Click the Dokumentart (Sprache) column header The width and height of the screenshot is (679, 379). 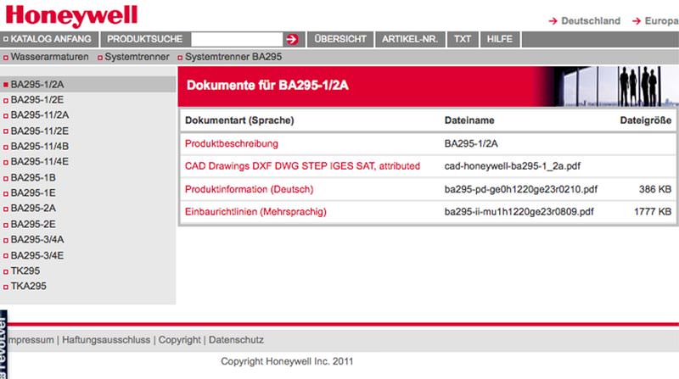239,120
